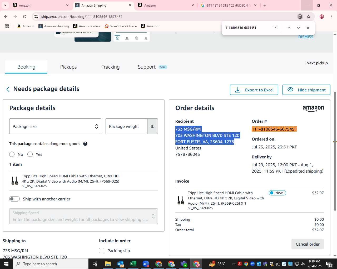Click order number 111-8108546-6675451
Screen dimensions: 337x269
[274, 129]
